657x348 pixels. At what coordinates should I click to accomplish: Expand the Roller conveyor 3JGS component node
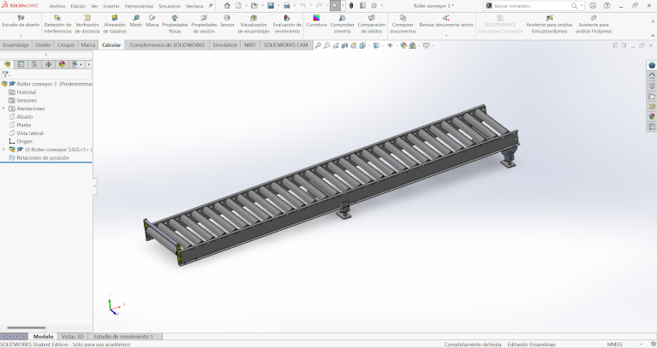coord(3,150)
